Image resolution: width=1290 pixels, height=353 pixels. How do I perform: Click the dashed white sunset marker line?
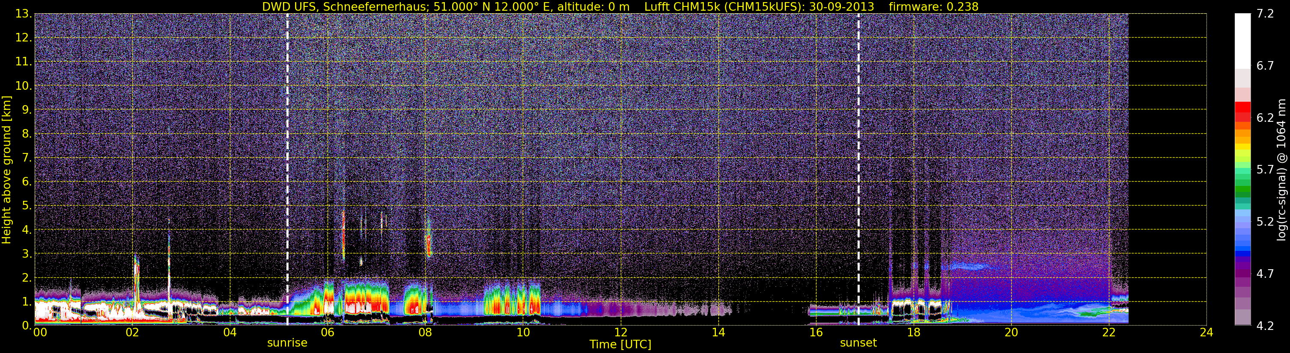tap(858, 170)
